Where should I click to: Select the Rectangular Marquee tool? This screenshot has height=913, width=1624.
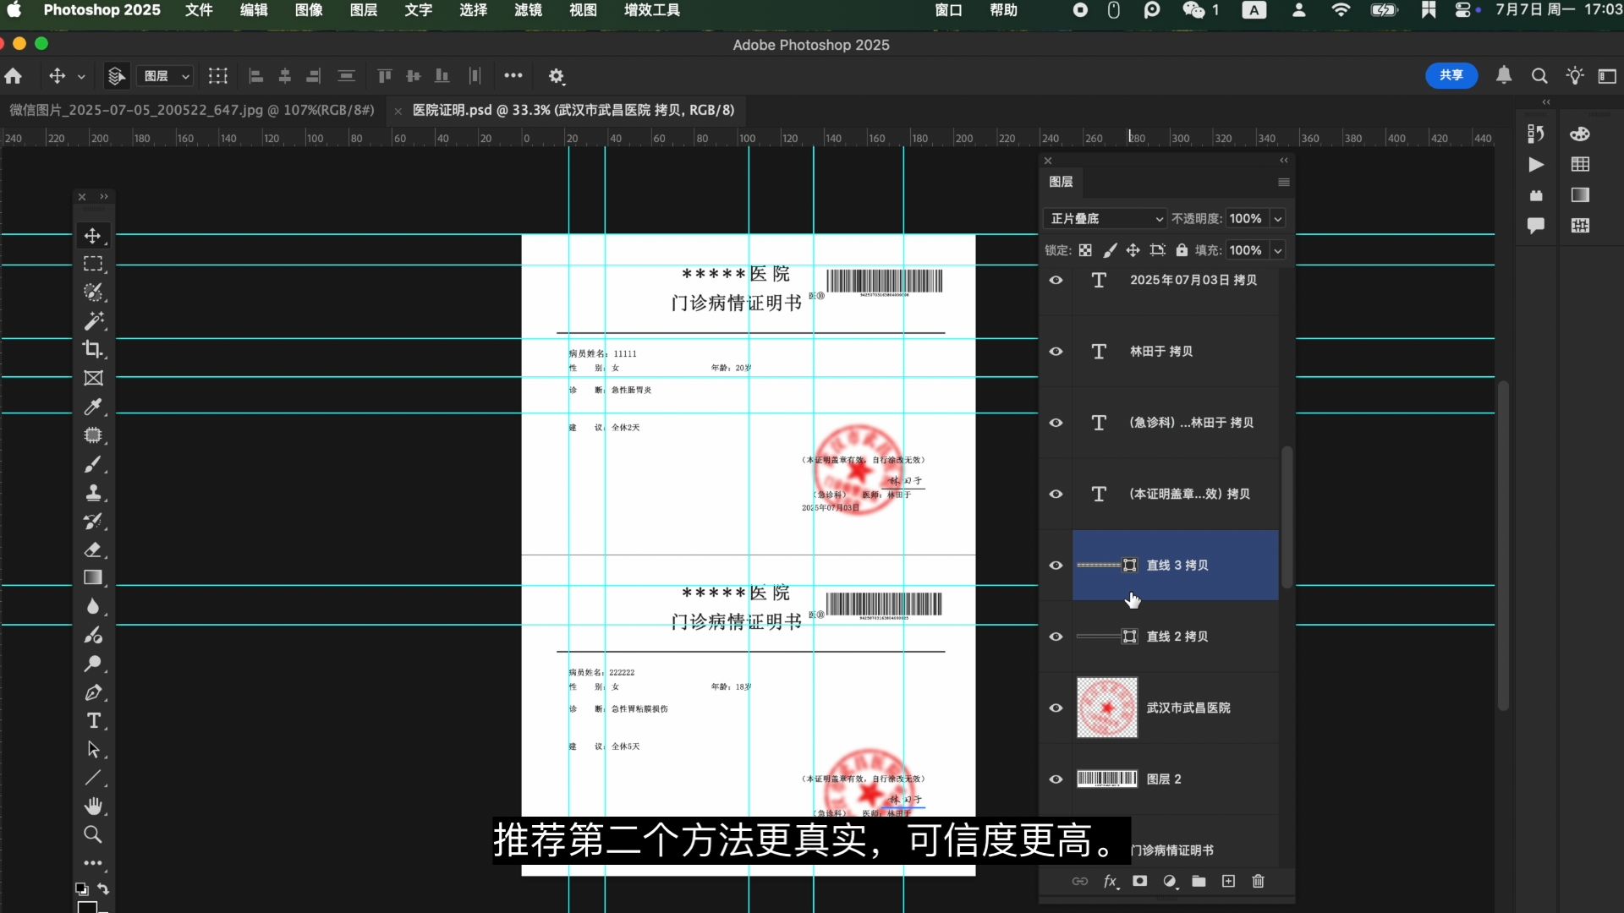(x=93, y=265)
